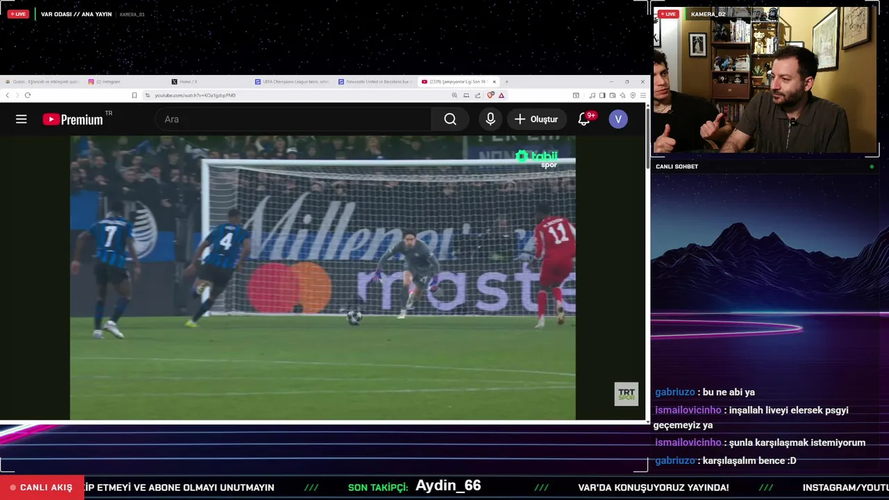Open Brave Rewards triangle icon
This screenshot has width=889, height=500.
[501, 95]
